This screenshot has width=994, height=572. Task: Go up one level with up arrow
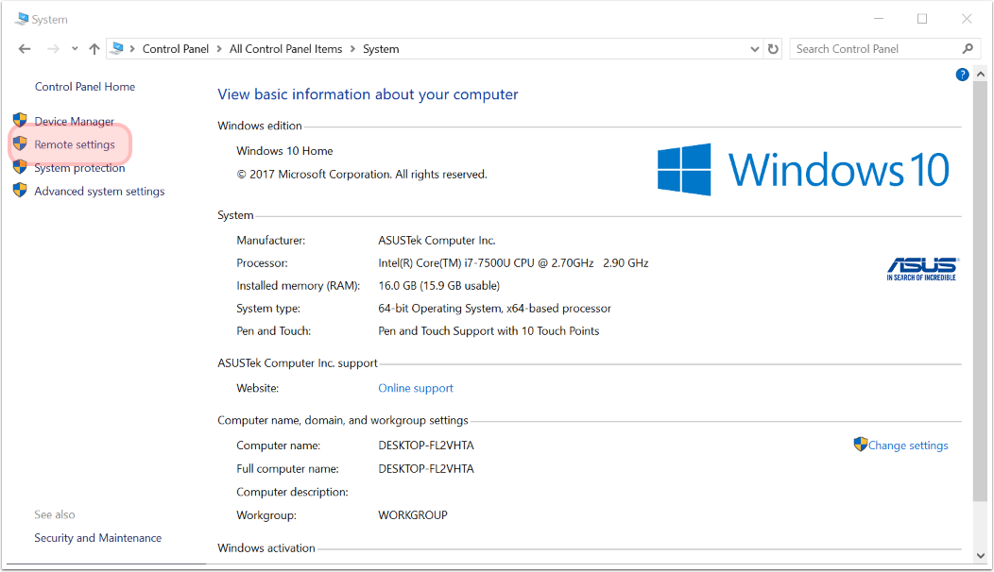[94, 49]
